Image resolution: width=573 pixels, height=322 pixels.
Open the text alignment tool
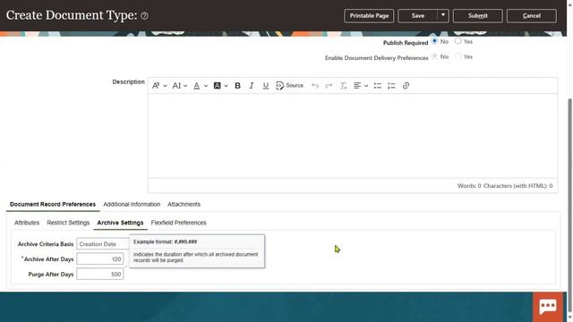pos(357,86)
